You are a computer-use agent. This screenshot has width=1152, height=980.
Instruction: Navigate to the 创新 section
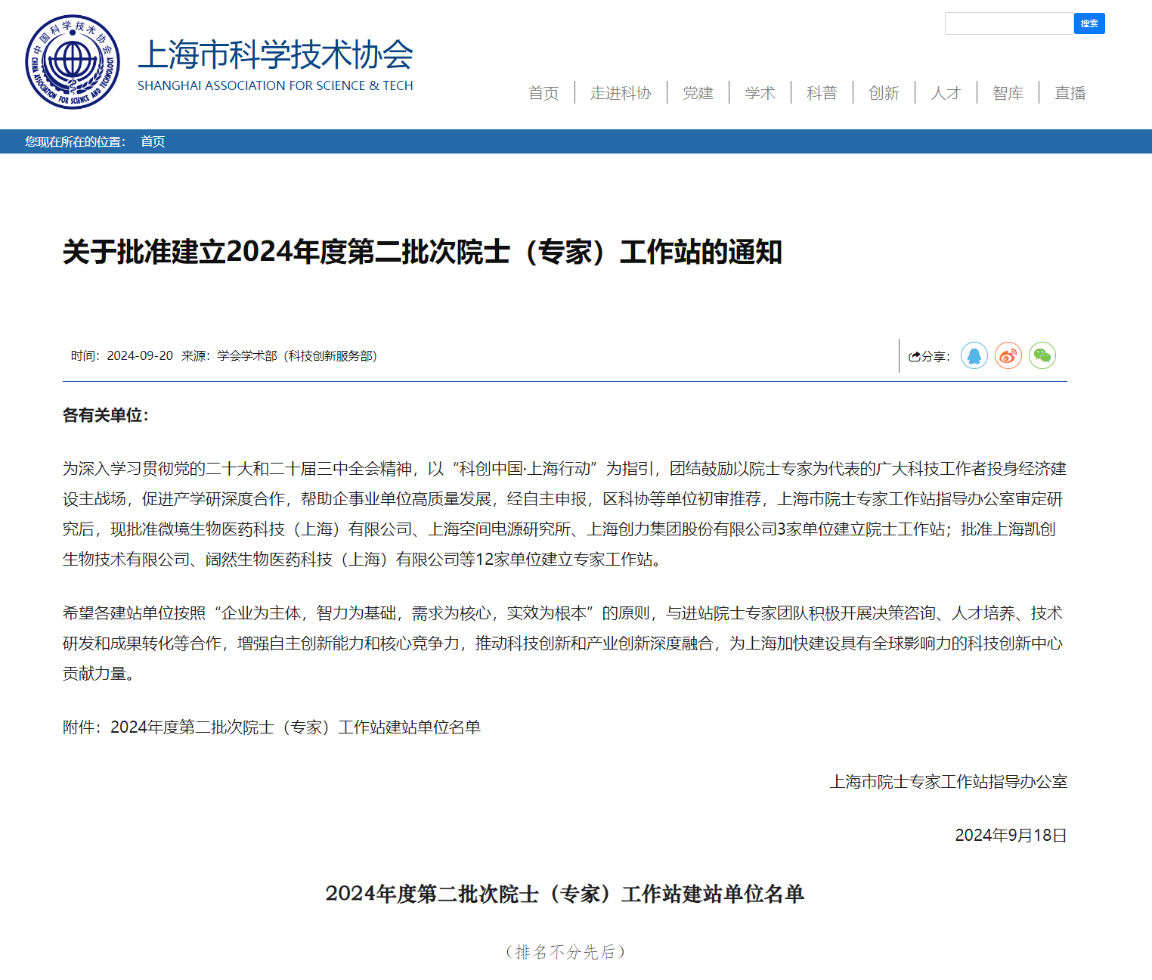coord(884,93)
